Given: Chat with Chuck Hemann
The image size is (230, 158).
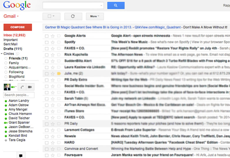Looking at the screenshot, I should point(20,114).
